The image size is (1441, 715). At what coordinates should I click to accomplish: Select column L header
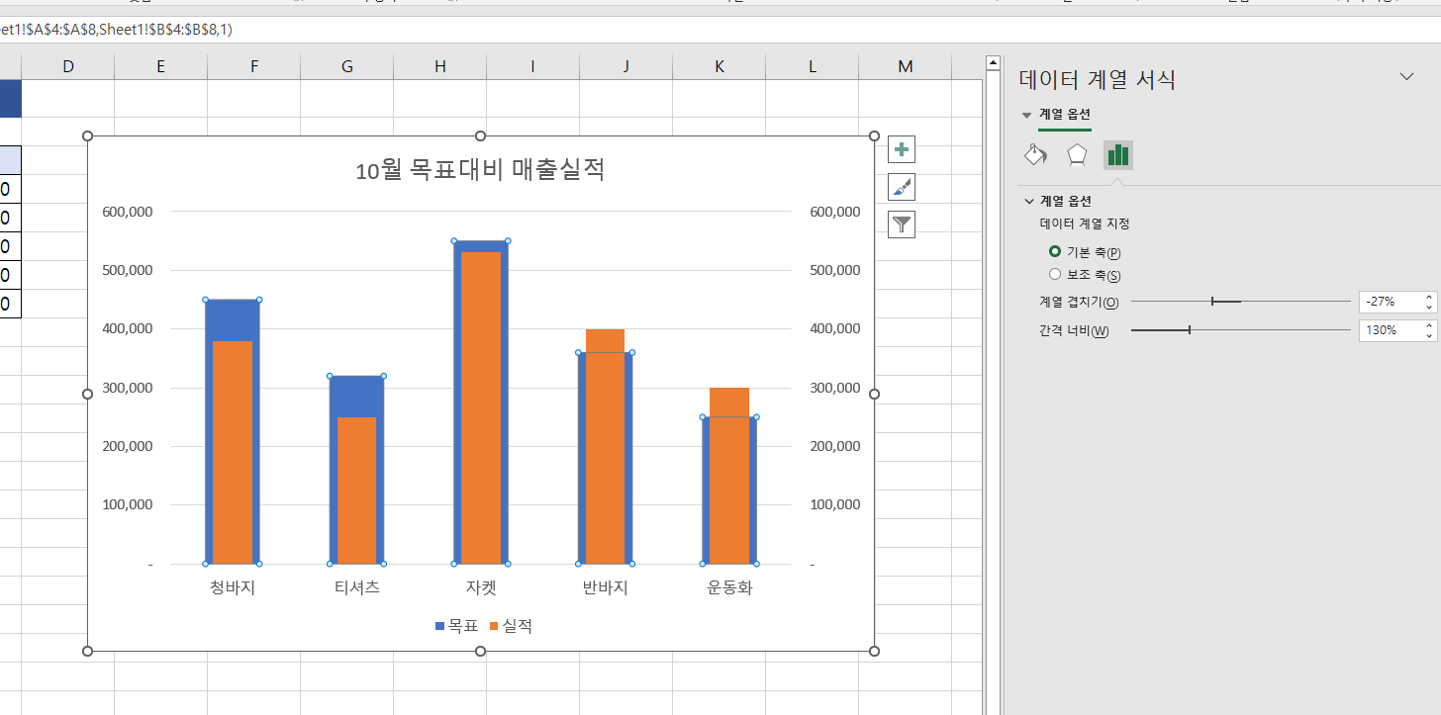(x=813, y=66)
